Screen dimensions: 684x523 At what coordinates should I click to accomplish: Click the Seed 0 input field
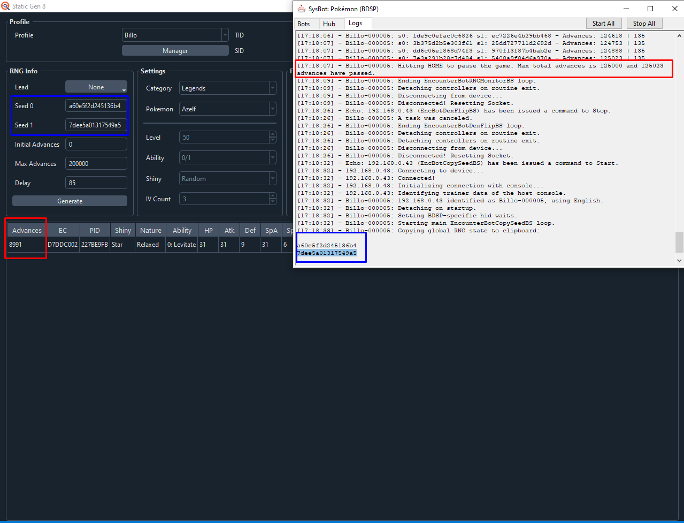(96, 106)
